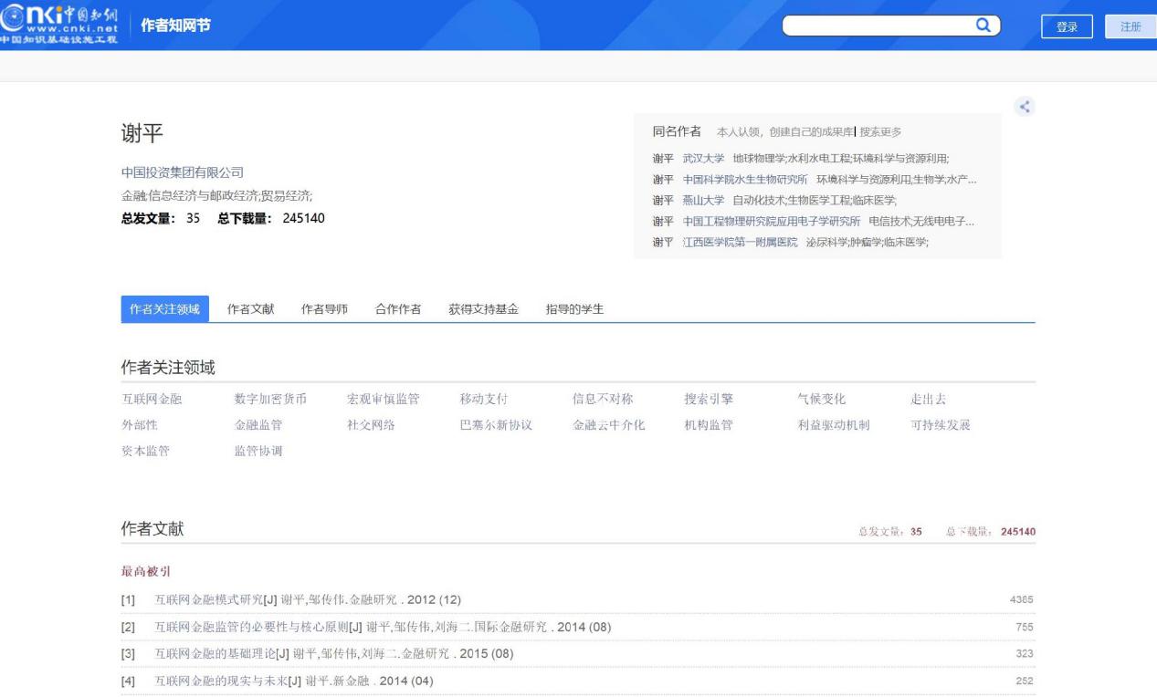Image resolution: width=1157 pixels, height=697 pixels.
Task: Open the 作者导师 tab
Action: 325,309
